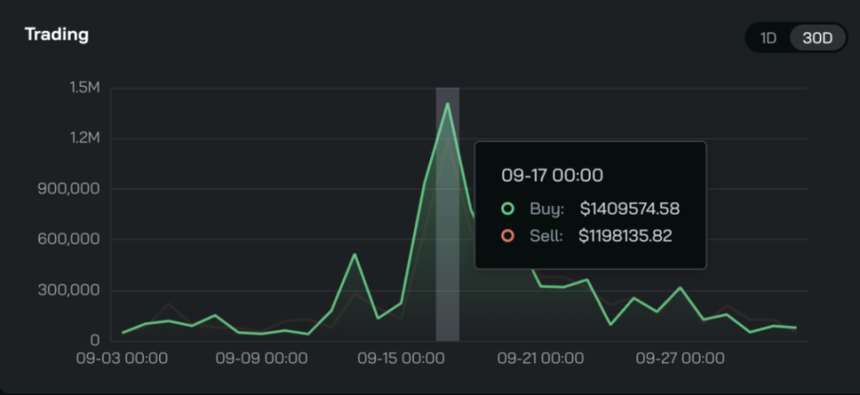Click the 09-27 00:00 x-axis label
The image size is (860, 395).
[680, 359]
